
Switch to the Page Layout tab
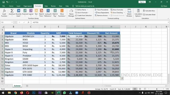(x=28, y=6)
